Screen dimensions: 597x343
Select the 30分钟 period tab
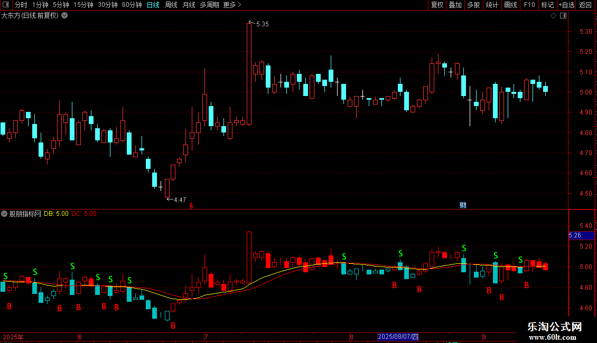(108, 5)
